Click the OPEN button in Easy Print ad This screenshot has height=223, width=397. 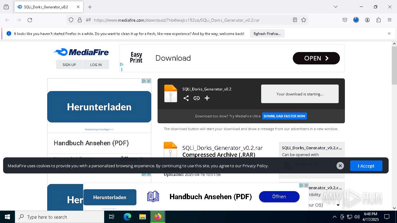pos(316,58)
